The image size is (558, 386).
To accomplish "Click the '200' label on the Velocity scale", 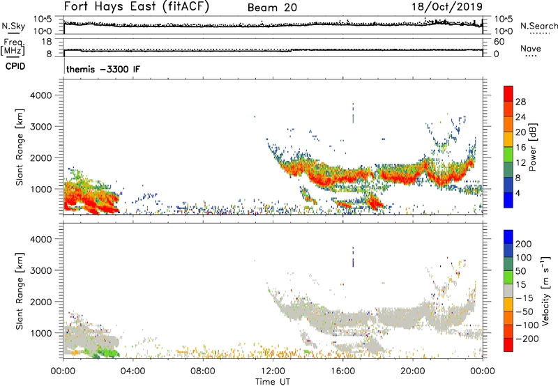I will [524, 244].
